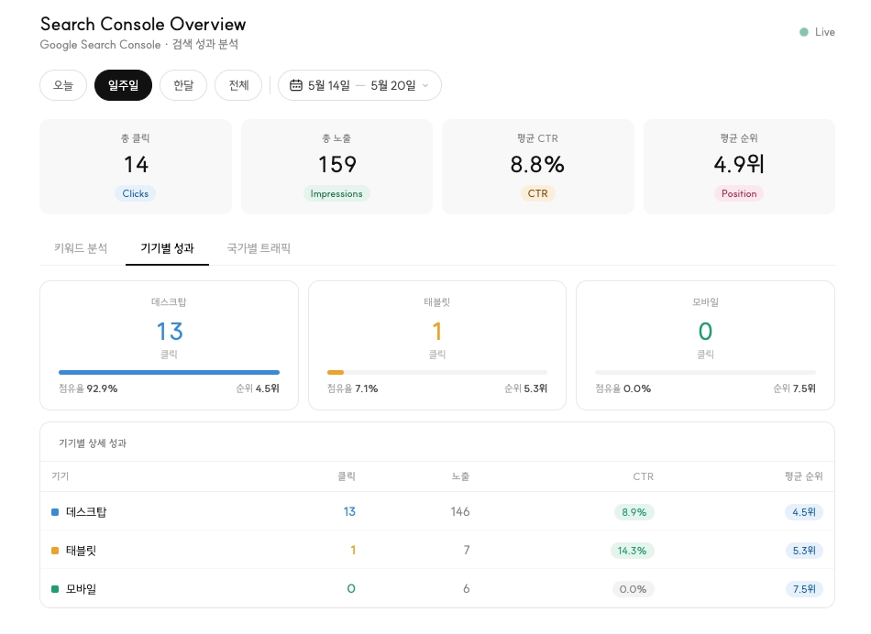Click the 모바일 card click count 0
871x634 pixels.
point(705,332)
